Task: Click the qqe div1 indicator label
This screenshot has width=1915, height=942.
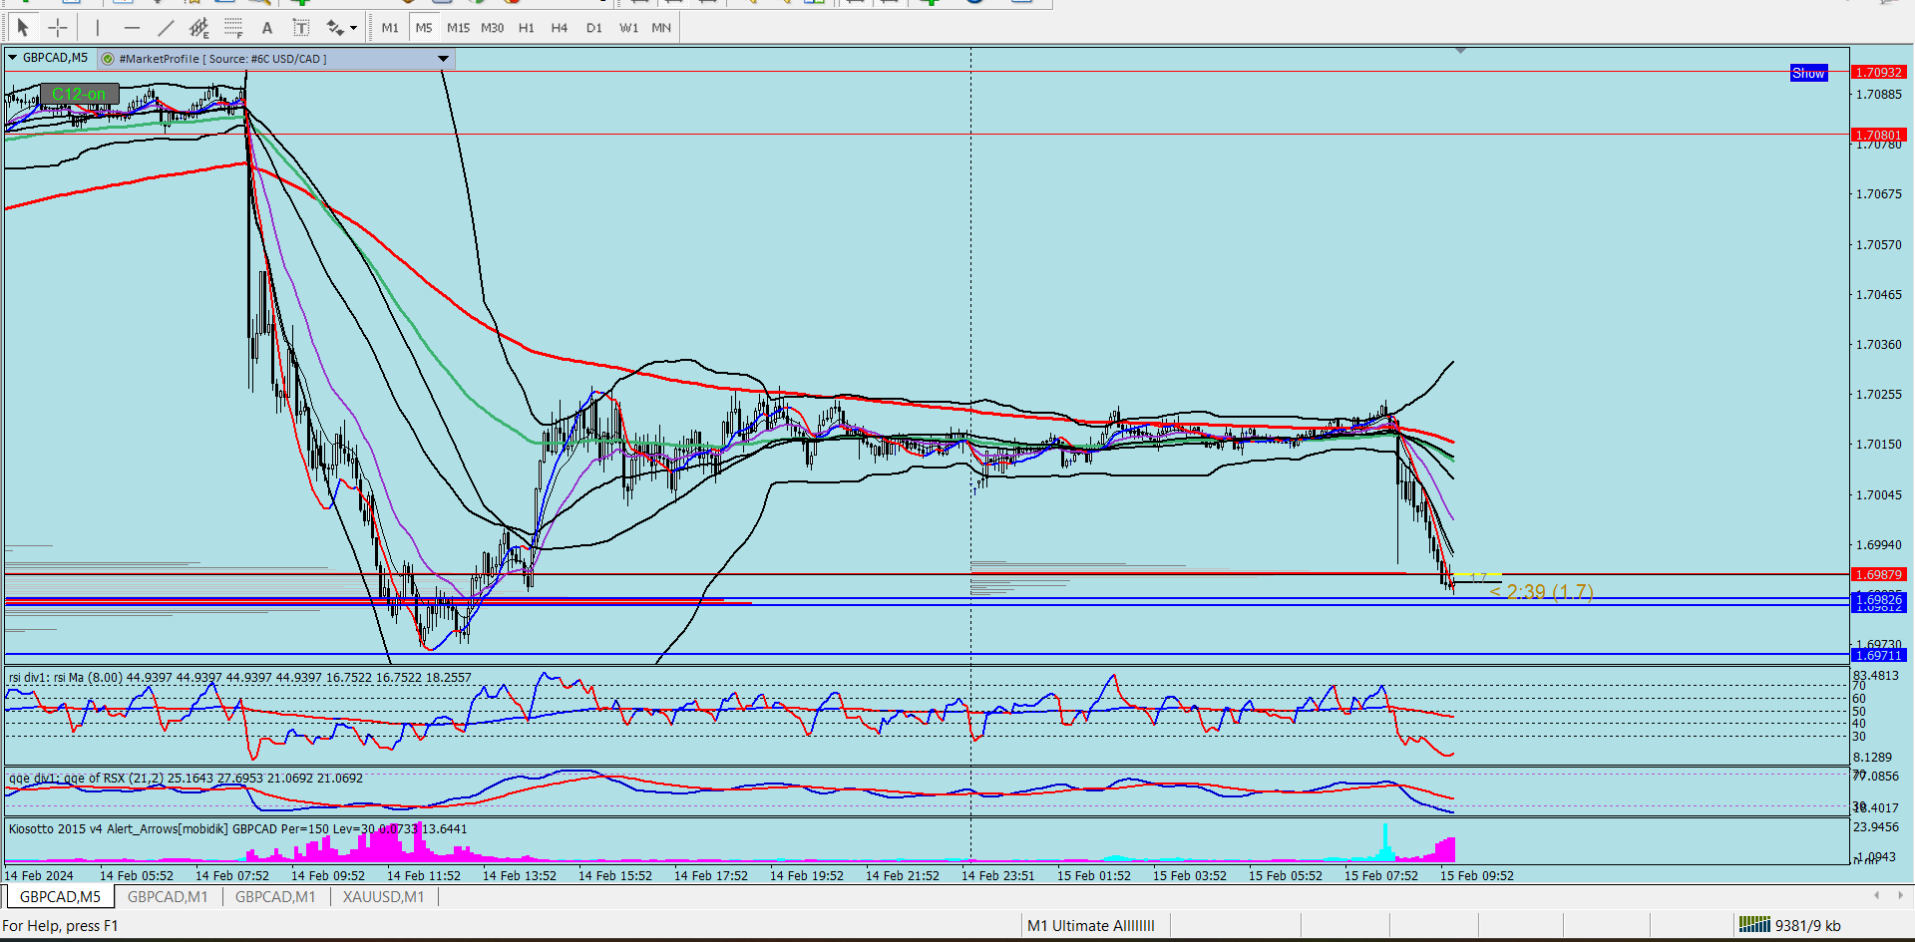Action: [x=186, y=779]
